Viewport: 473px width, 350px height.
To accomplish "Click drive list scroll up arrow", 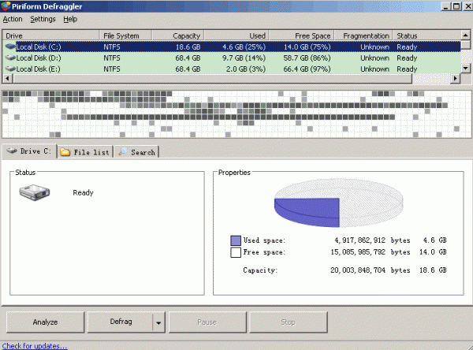I will pos(466,35).
